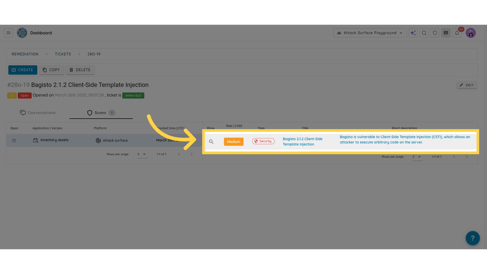Click the TICKETS breadcrumb link
This screenshot has height=274, width=487.
[x=63, y=54]
